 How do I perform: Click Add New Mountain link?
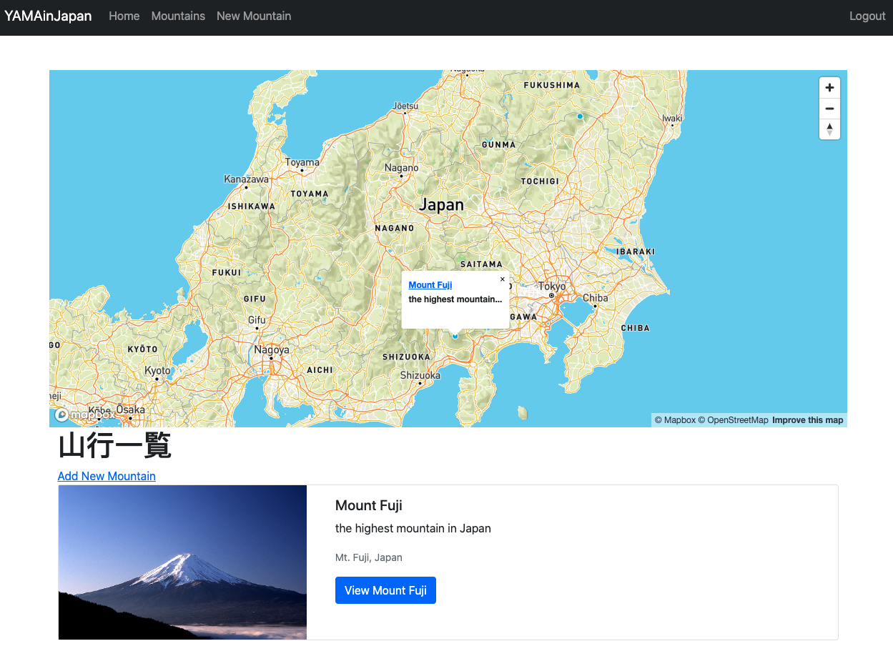click(107, 476)
